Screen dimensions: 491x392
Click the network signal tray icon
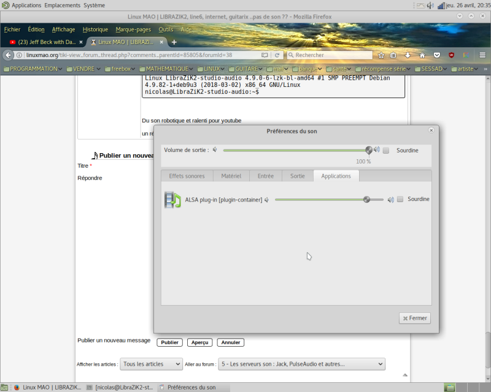point(441,6)
